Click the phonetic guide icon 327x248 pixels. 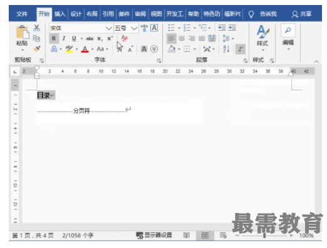pos(144,28)
